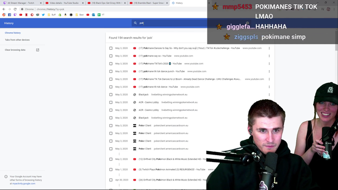Click the browser forward arrow
The width and height of the screenshot is (338, 190).
(x=10, y=9)
